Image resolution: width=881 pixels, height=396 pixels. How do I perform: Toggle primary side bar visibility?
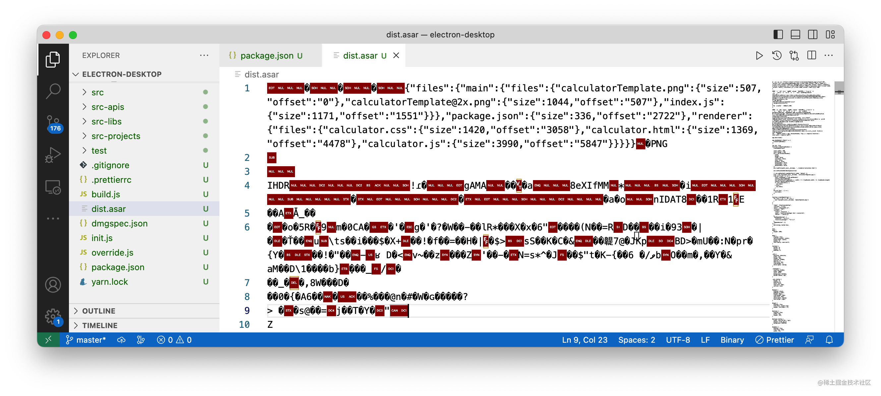tap(778, 34)
